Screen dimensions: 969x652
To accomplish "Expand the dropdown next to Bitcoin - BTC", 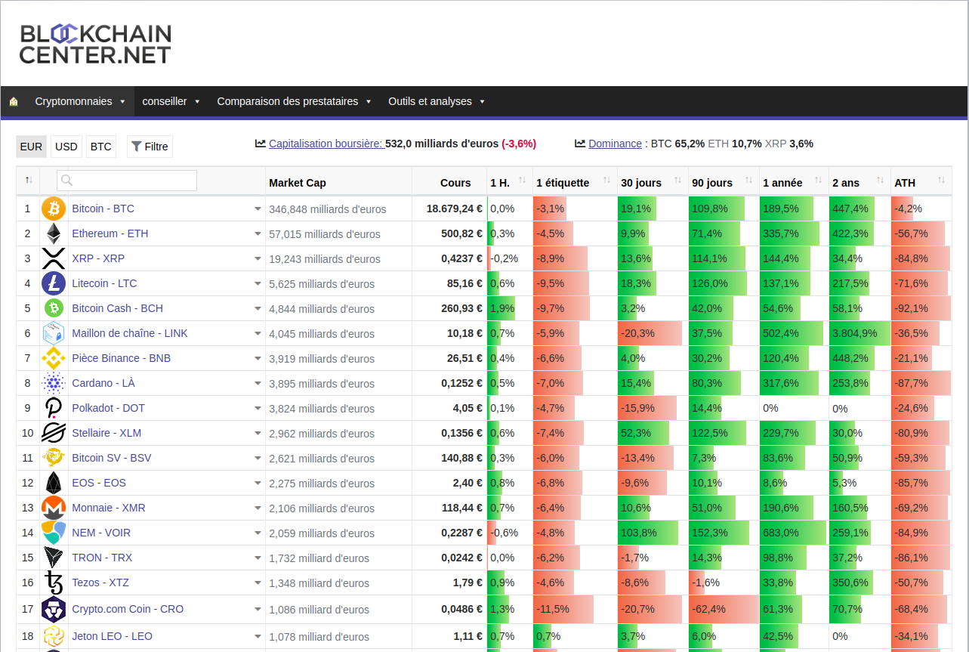I will point(257,208).
